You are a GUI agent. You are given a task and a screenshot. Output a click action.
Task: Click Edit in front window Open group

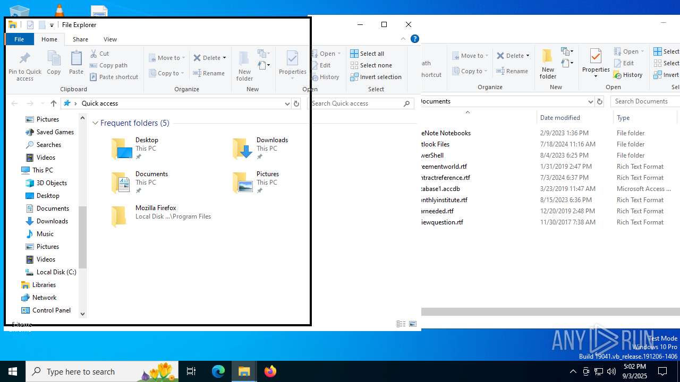coord(321,65)
